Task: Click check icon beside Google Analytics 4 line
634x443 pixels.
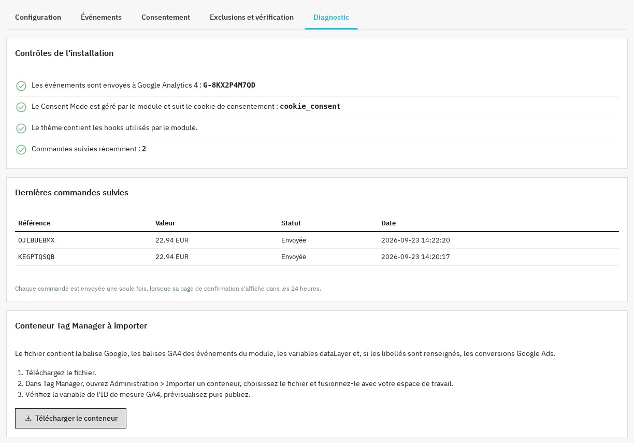Action: [x=21, y=85]
